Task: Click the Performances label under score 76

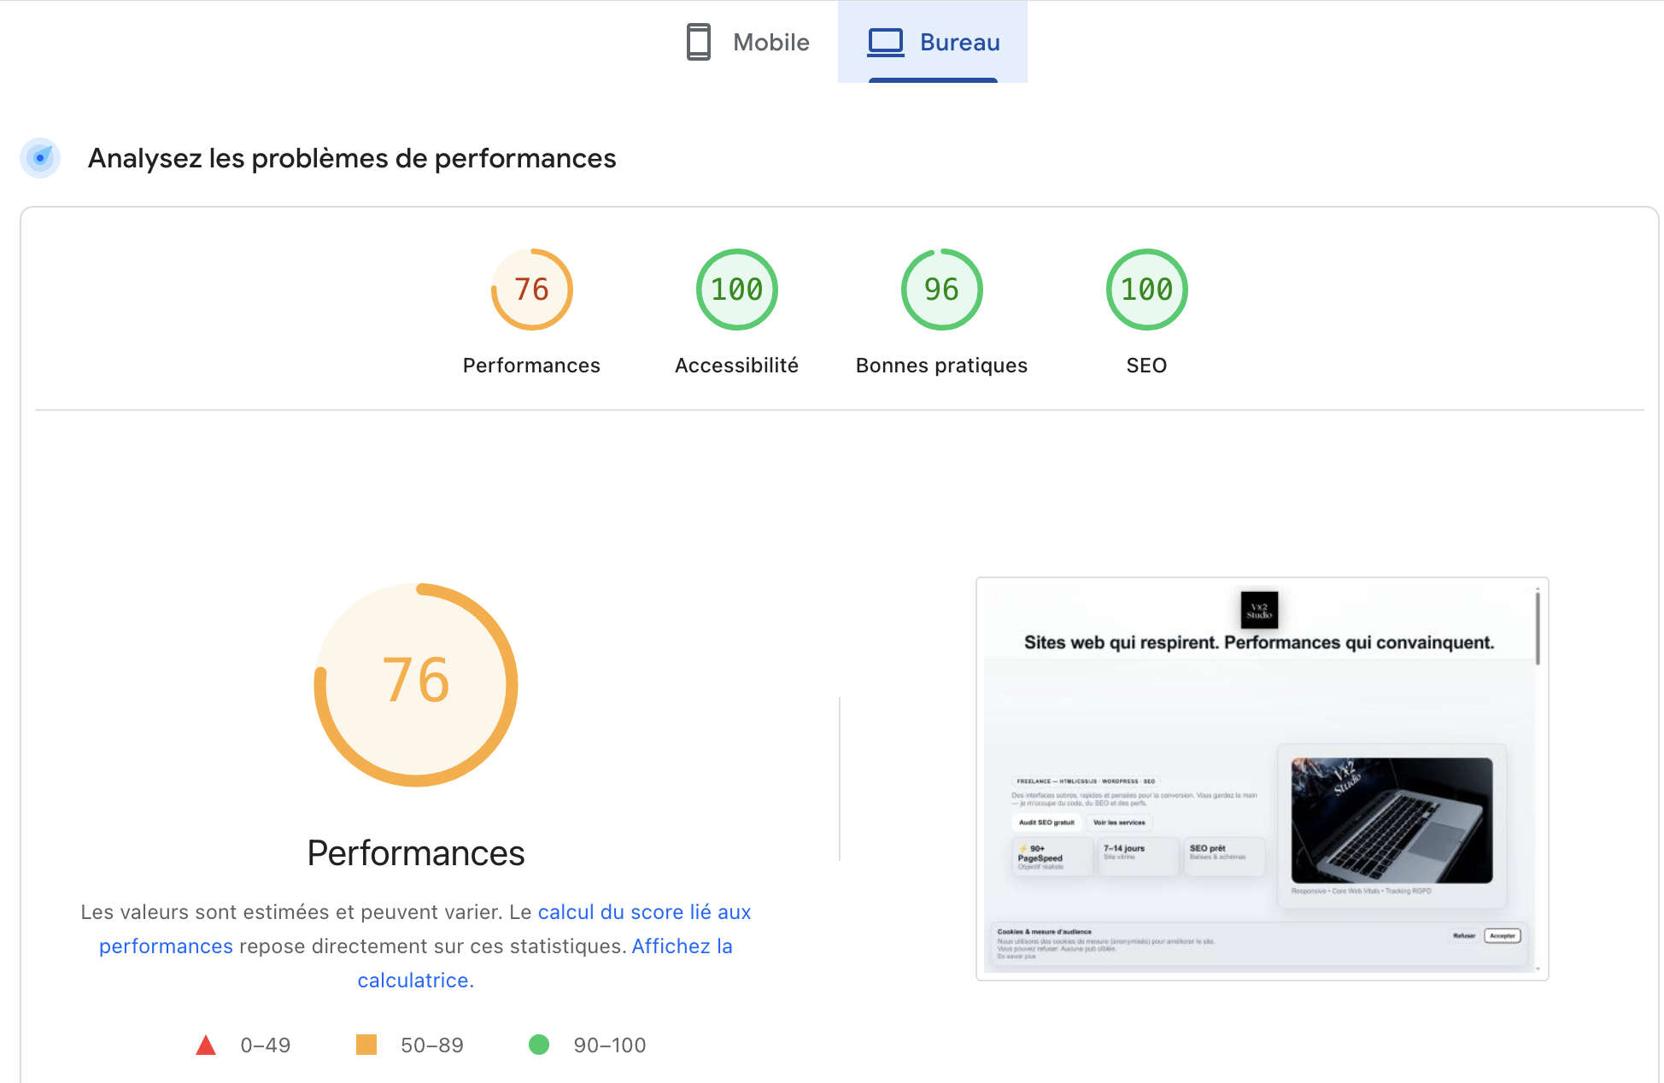Action: pyautogui.click(x=531, y=366)
